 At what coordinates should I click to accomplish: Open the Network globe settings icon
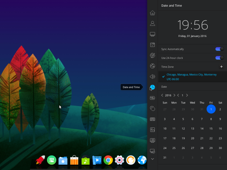pyautogui.click(x=153, y=66)
